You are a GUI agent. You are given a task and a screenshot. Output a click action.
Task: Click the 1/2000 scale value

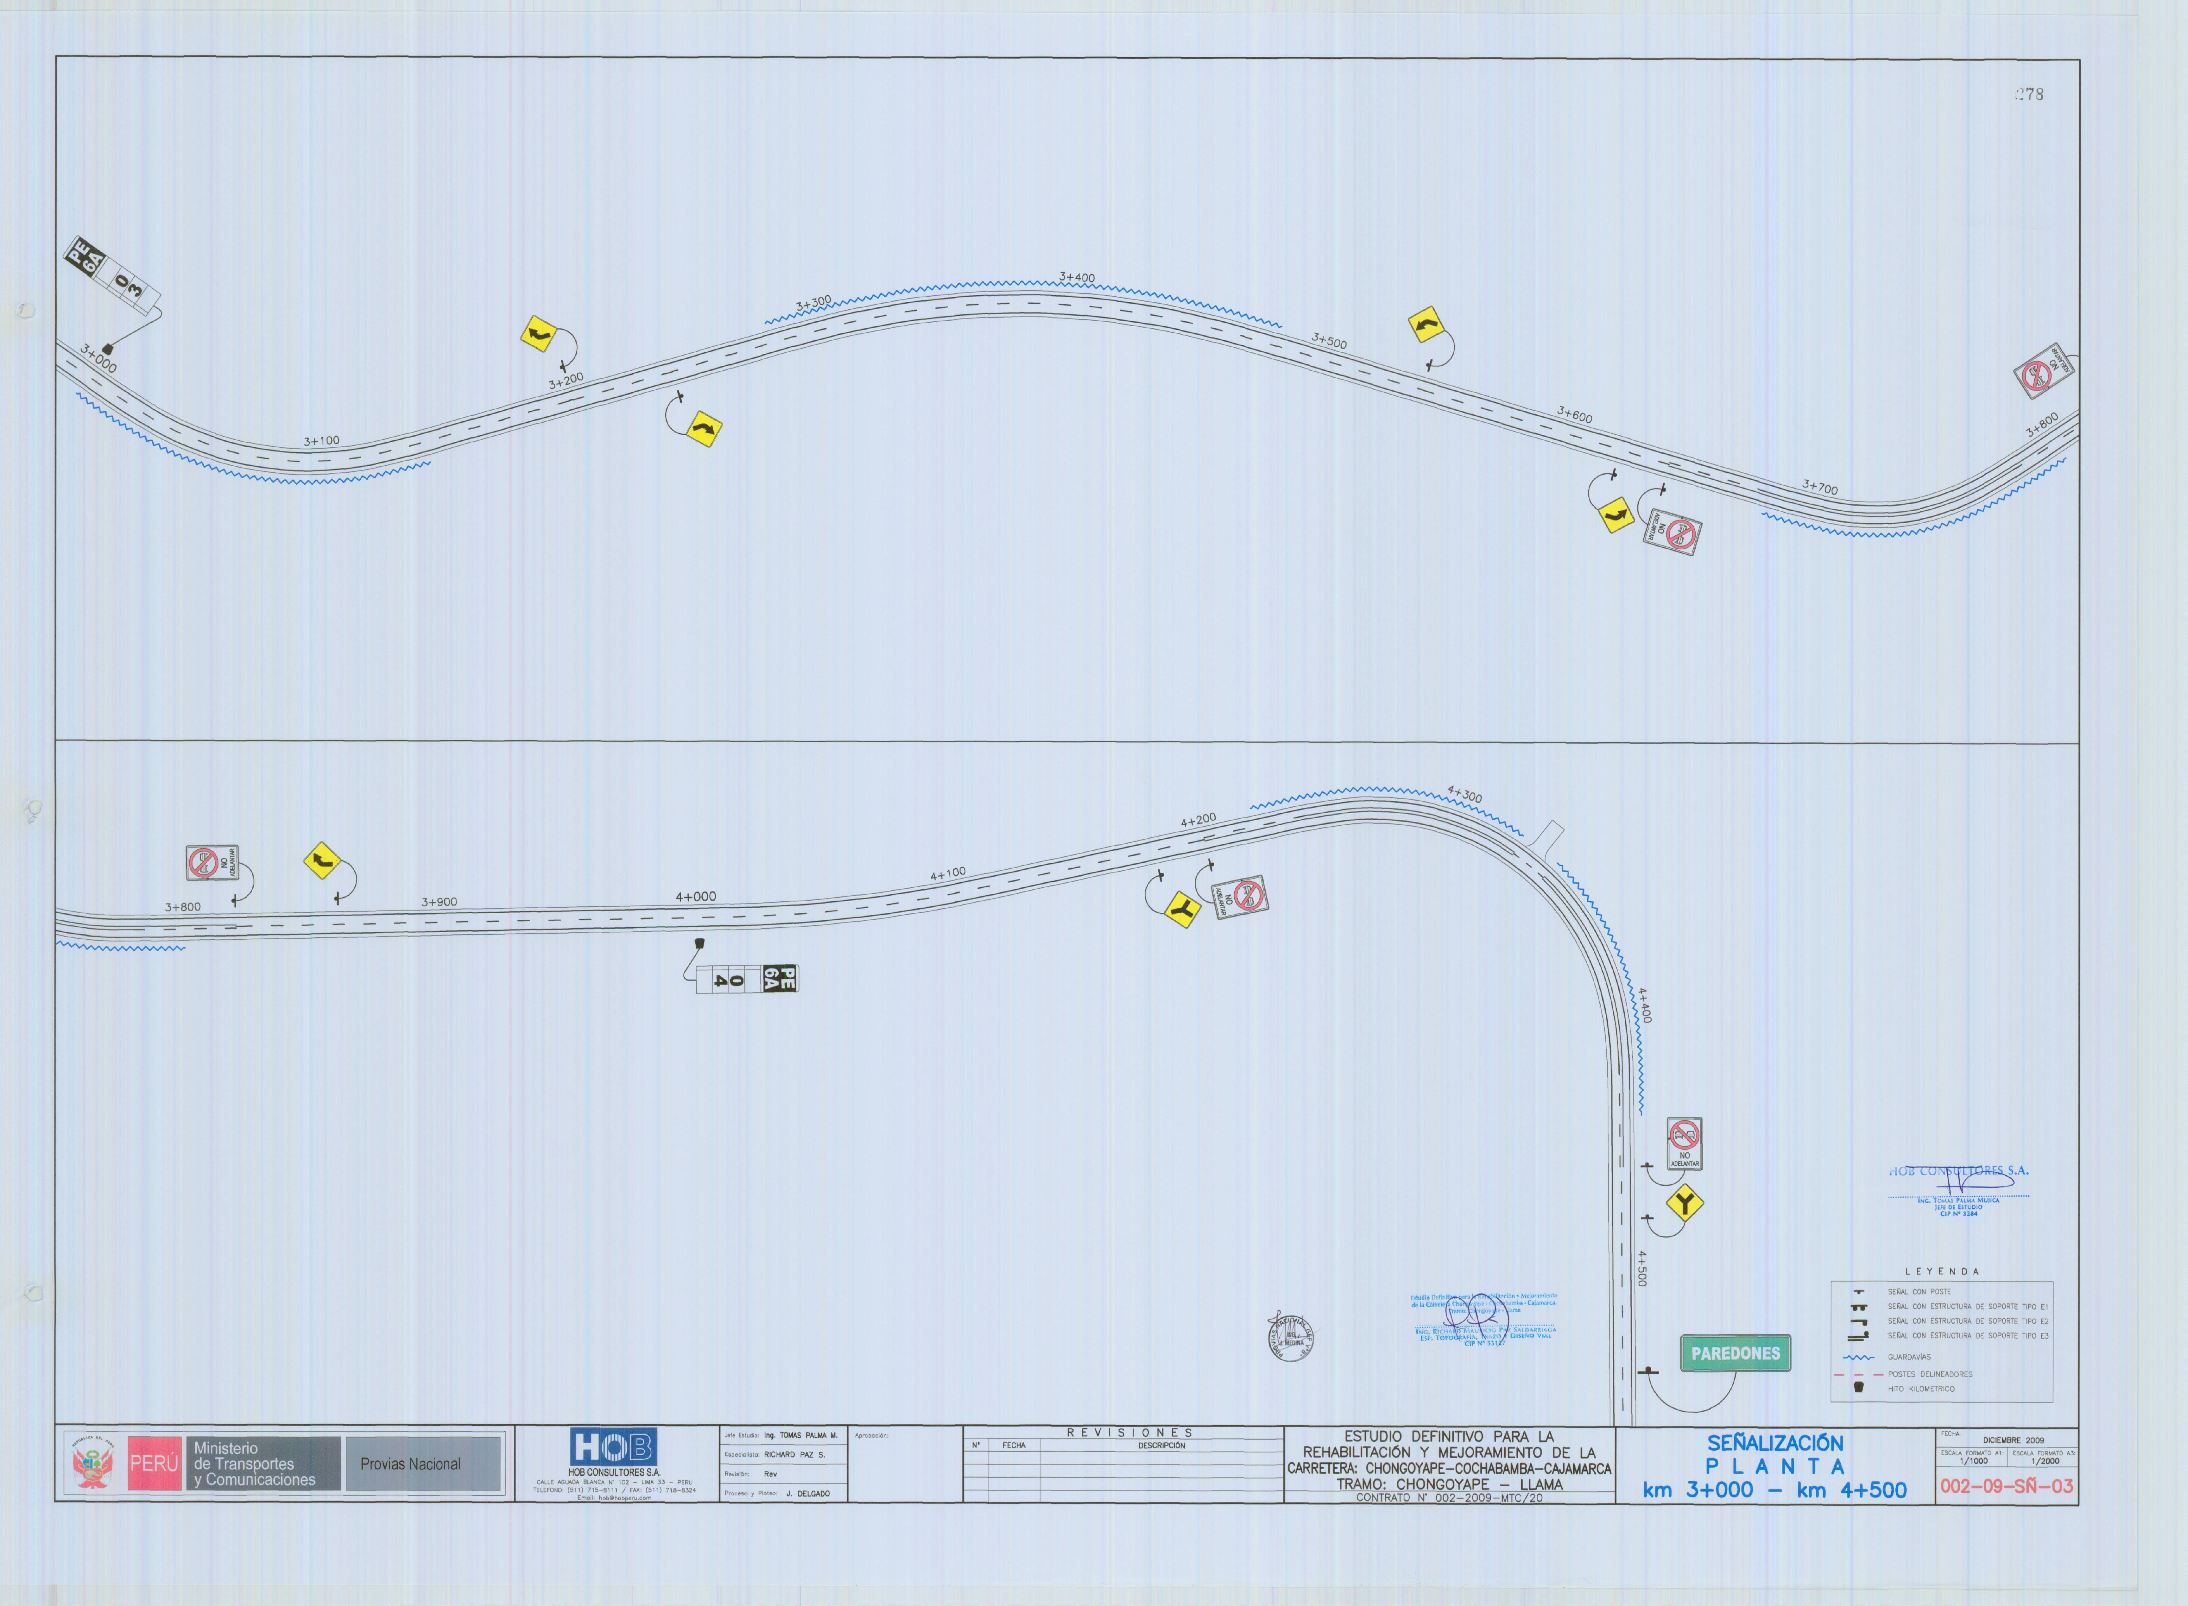click(2045, 1461)
